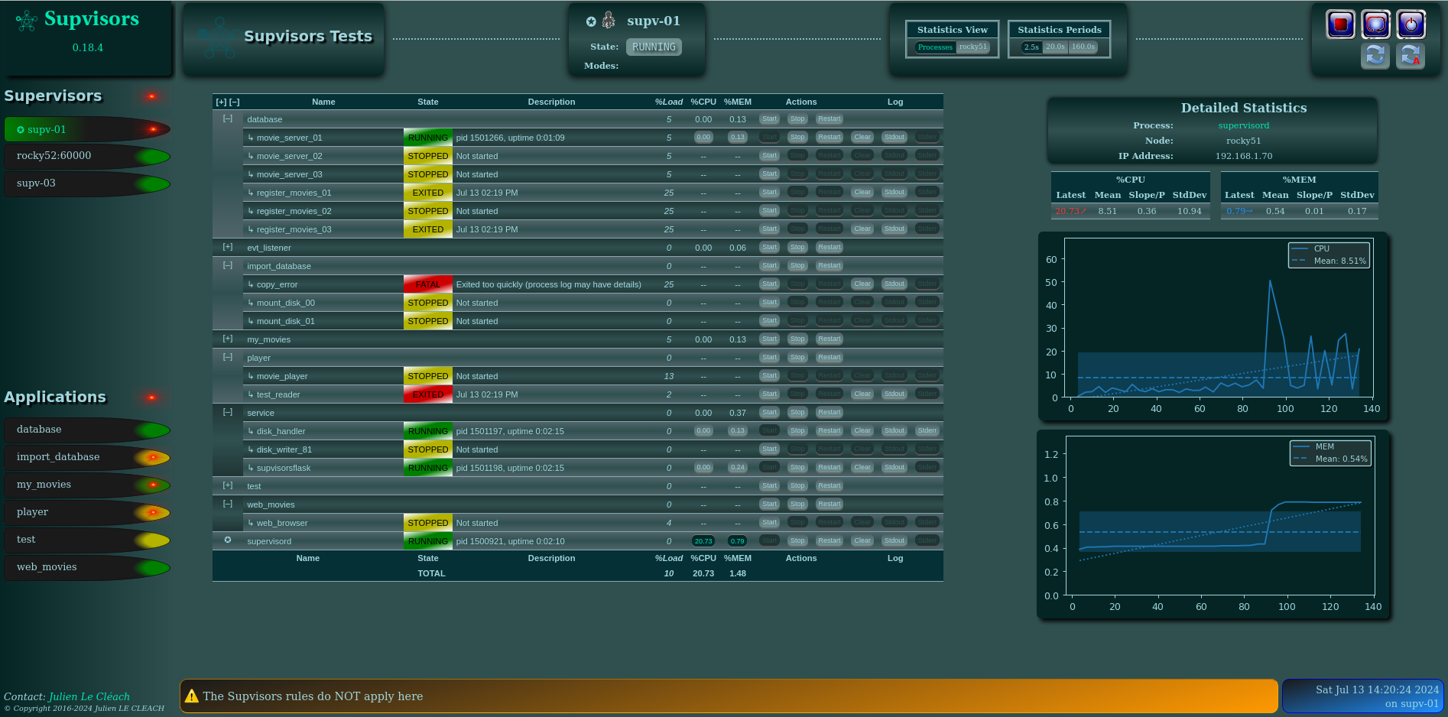The image size is (1448, 717).
Task: Toggle movie_server_01 %MEM 0.13 statistics pill
Action: pyautogui.click(x=737, y=138)
